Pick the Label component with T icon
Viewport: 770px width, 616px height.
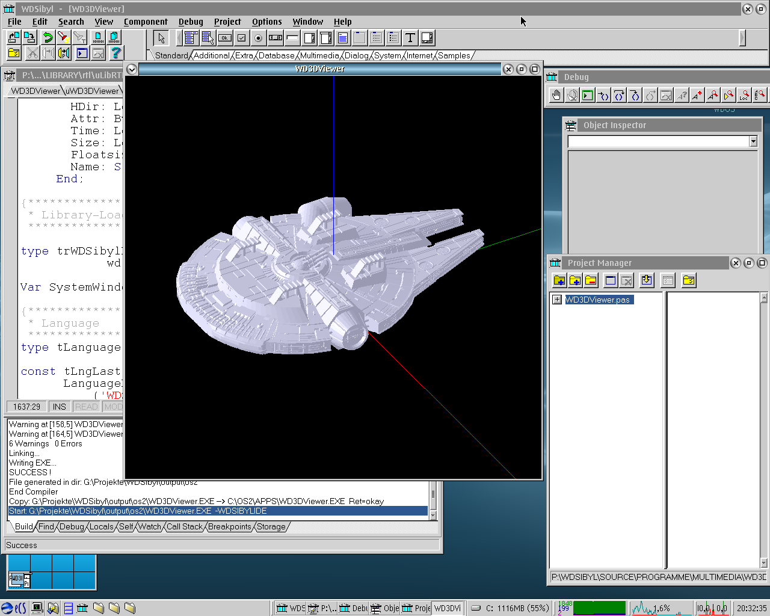pos(410,38)
